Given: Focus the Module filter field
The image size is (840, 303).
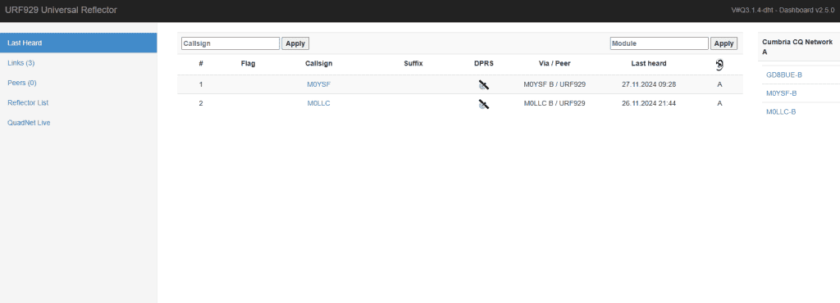Looking at the screenshot, I should coord(659,43).
